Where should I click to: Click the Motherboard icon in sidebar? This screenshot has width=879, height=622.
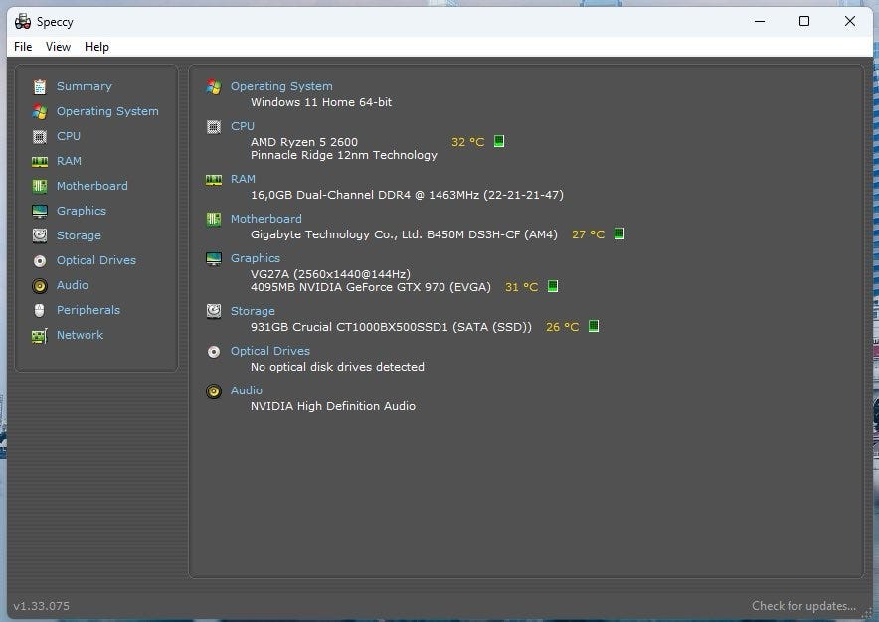[x=39, y=186]
